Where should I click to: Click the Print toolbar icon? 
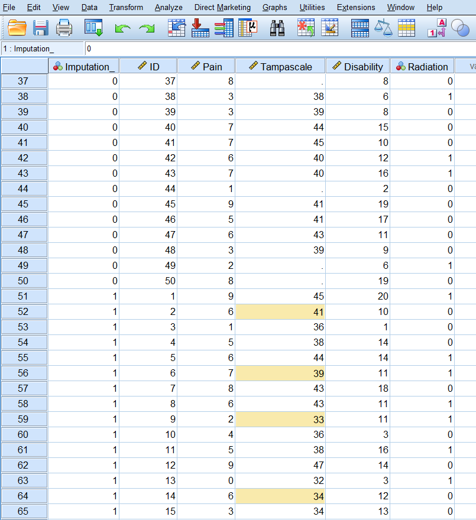pyautogui.click(x=64, y=28)
